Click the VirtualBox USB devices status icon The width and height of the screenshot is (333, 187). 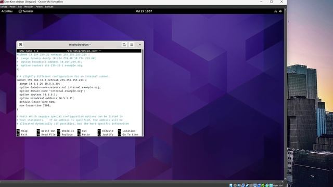point(247,185)
